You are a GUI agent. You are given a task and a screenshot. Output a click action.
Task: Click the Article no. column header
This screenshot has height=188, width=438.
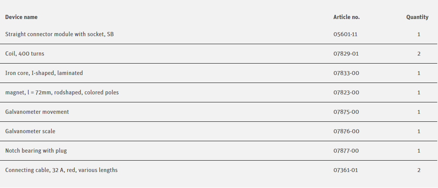pyautogui.click(x=346, y=17)
